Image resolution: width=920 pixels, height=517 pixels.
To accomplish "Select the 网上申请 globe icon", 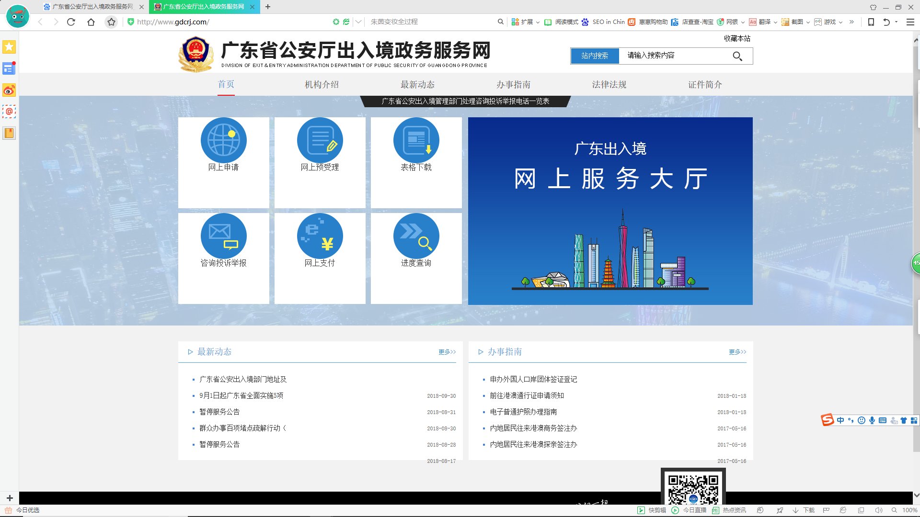I will tap(223, 140).
